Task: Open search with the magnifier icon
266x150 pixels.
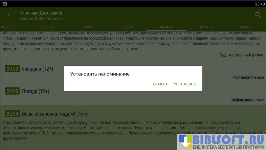Action: 258,15
